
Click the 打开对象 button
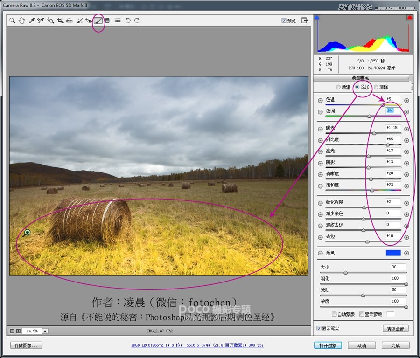click(328, 345)
